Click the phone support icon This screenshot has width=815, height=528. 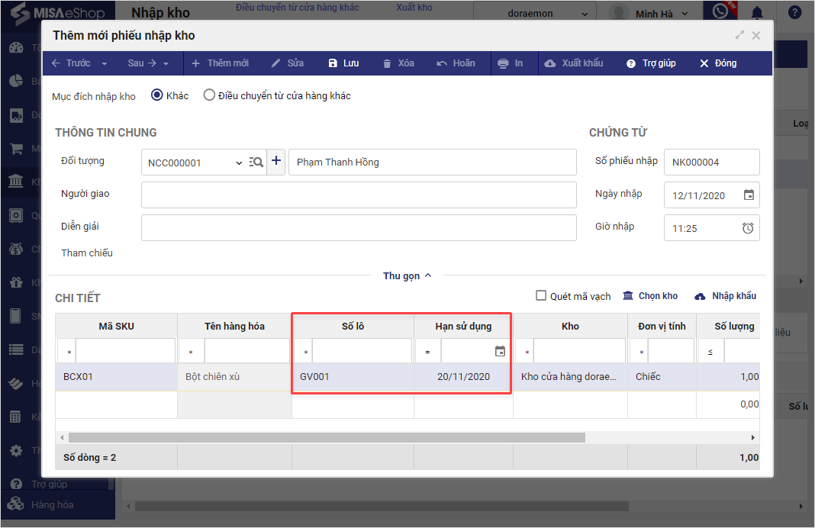click(720, 11)
